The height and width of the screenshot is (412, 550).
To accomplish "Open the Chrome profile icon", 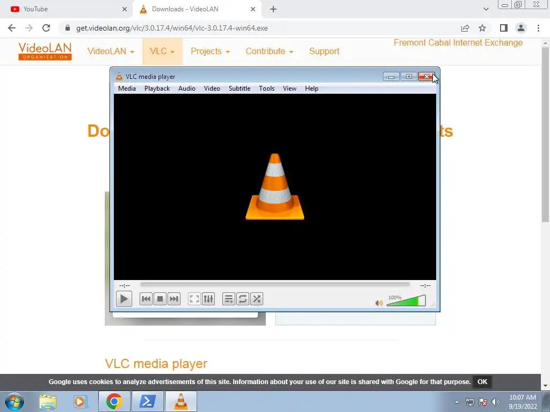I will pyautogui.click(x=521, y=28).
